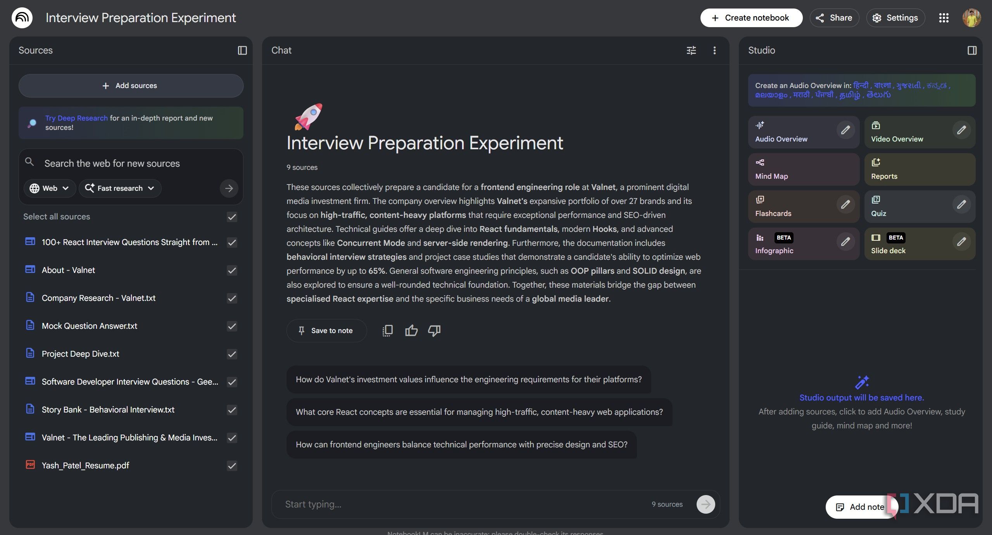Open Google apps grid icon

944,18
